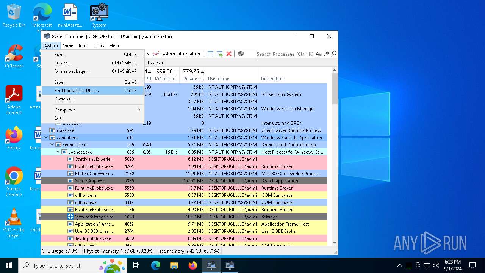Viewport: 485px width, 273px height.
Task: Click the Start button
Action: (x=9, y=265)
